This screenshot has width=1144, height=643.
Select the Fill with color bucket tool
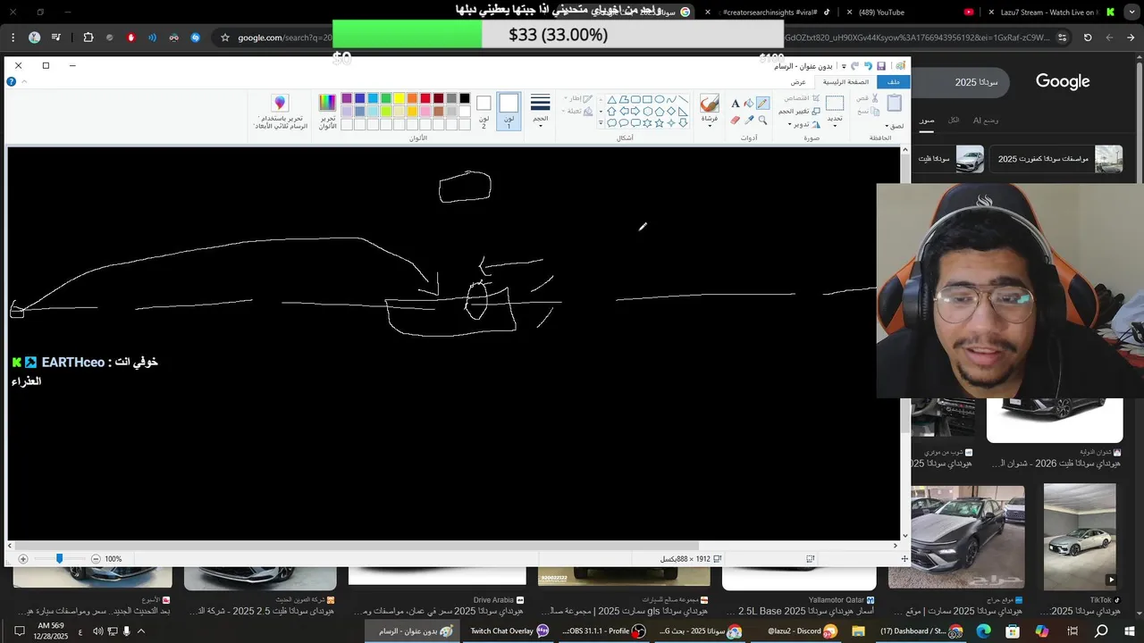coord(749,103)
